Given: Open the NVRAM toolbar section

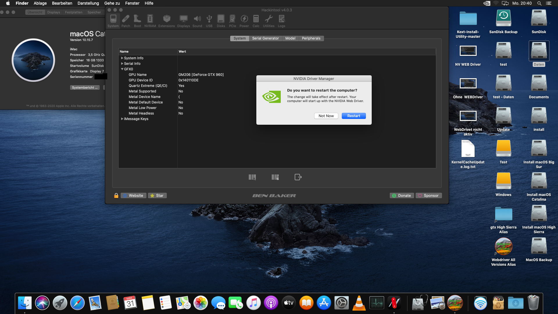Looking at the screenshot, I should click(150, 21).
